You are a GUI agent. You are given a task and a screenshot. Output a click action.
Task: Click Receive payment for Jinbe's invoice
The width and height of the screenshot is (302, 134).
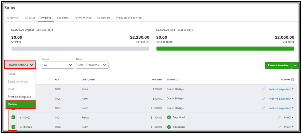pos(279,89)
